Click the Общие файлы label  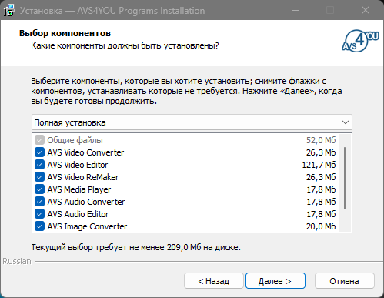click(x=75, y=140)
